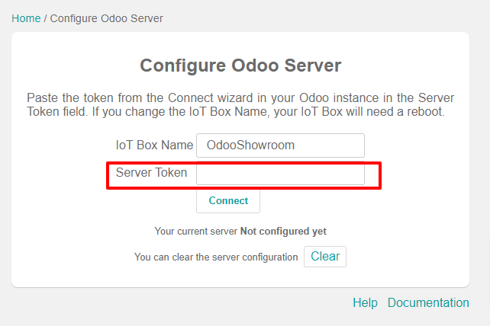
Task: Click text You can clear the server configuration
Action: coord(216,257)
